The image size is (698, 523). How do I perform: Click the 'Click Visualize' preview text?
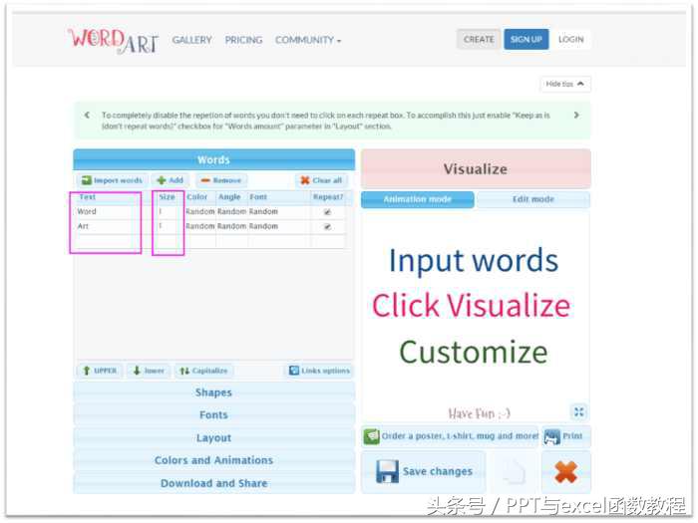coord(471,306)
